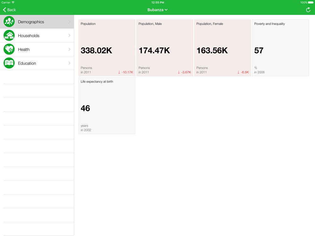
Task: Click the 'in 2002' year label
Action: (x=86, y=130)
